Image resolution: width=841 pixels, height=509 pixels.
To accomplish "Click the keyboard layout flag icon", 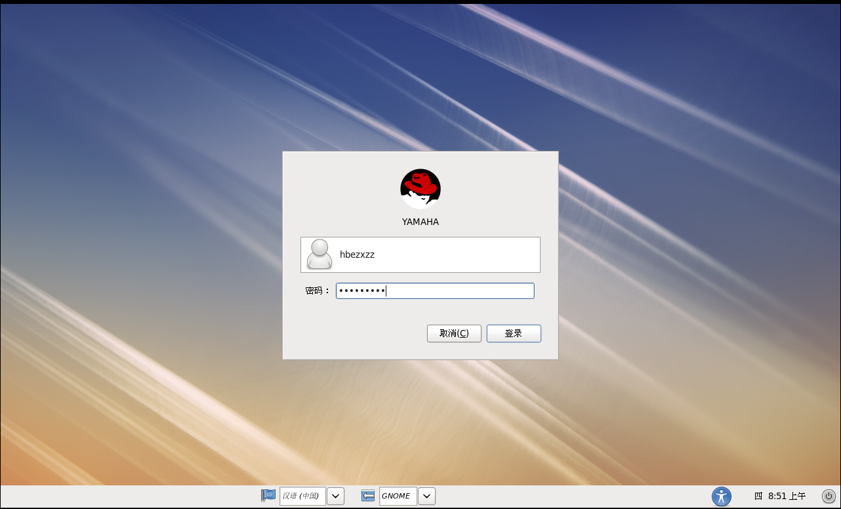I will [268, 496].
